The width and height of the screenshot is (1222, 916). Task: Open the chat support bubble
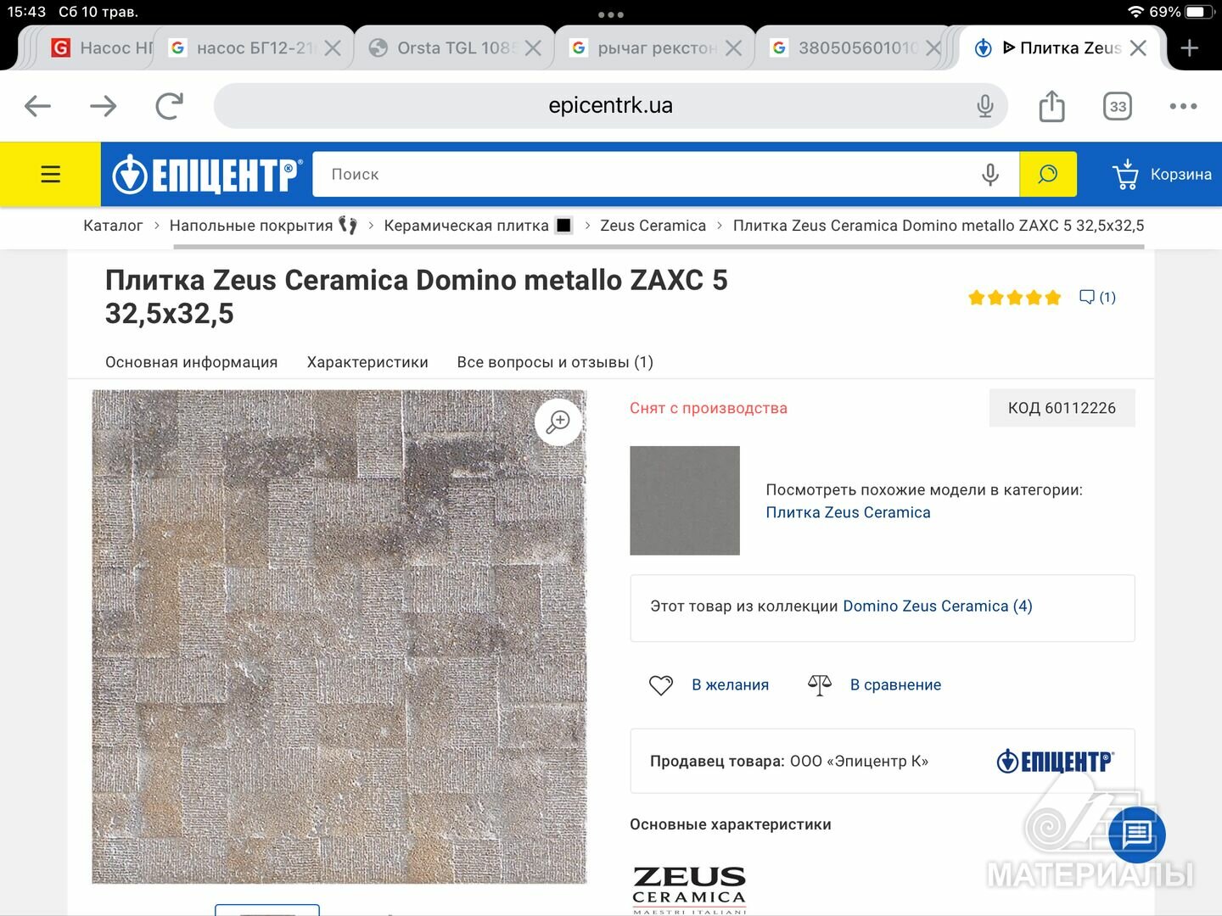[x=1137, y=835]
